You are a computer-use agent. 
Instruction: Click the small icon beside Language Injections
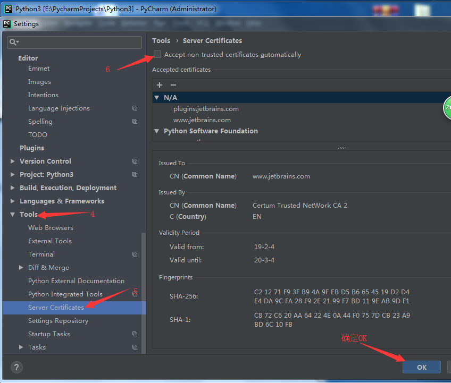click(x=135, y=108)
